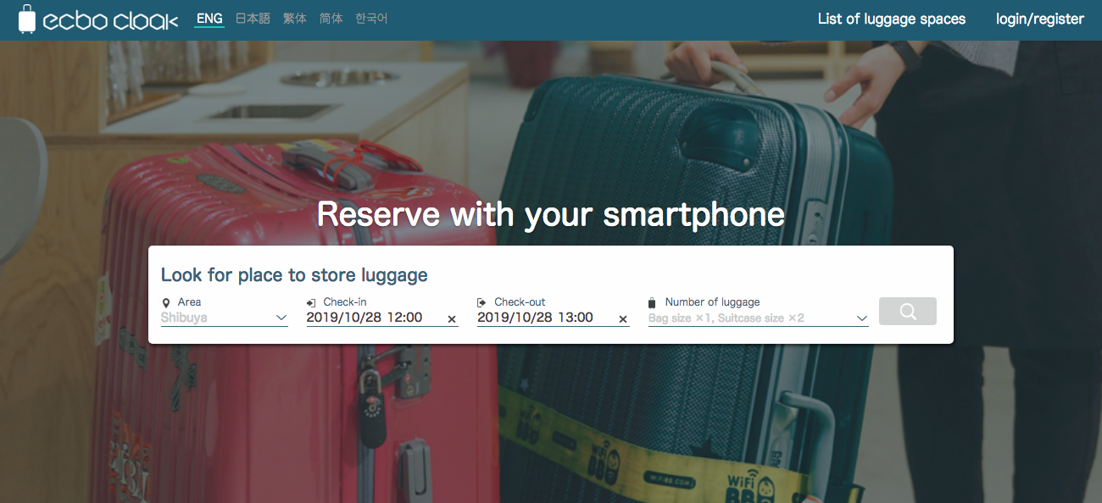The image size is (1102, 503).
Task: Clear the Check-out date with the x icon
Action: pyautogui.click(x=623, y=319)
